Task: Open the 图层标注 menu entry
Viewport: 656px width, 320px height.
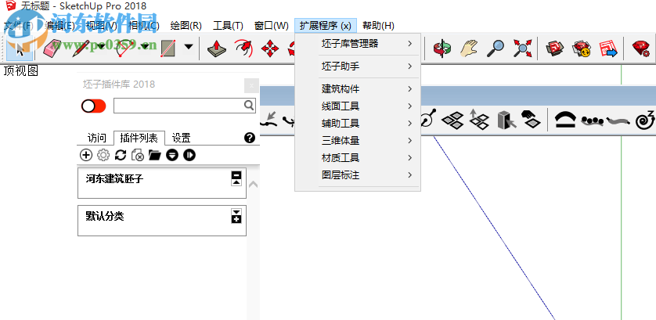Action: (x=358, y=174)
